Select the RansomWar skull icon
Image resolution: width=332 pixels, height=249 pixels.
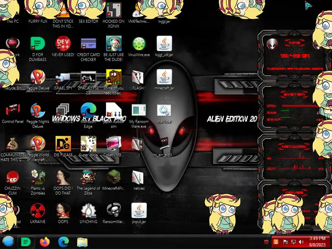point(113,210)
